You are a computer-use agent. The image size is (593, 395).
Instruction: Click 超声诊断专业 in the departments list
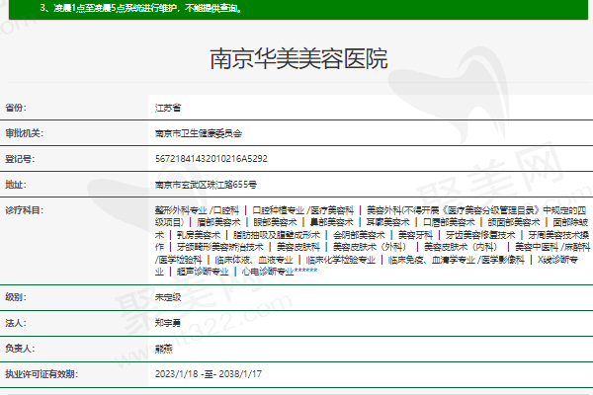[203, 272]
